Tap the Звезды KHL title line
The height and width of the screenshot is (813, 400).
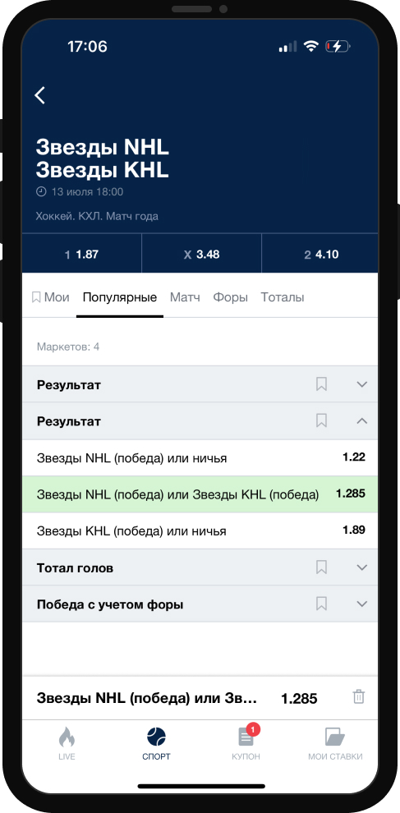coord(102,170)
